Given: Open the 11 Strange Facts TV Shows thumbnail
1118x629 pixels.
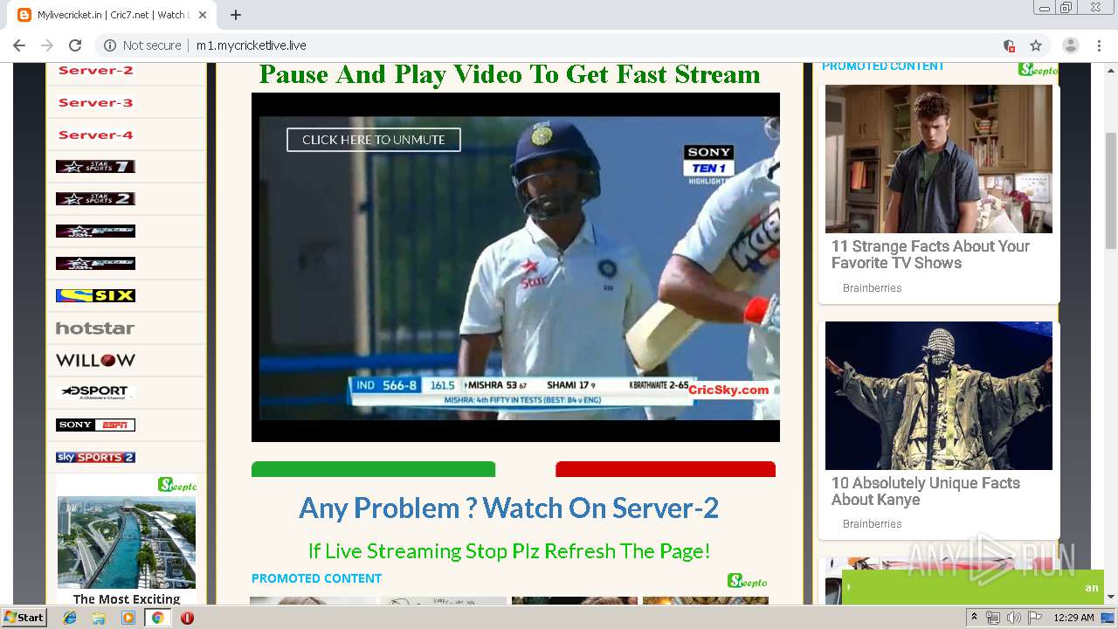Looking at the screenshot, I should pos(939,159).
